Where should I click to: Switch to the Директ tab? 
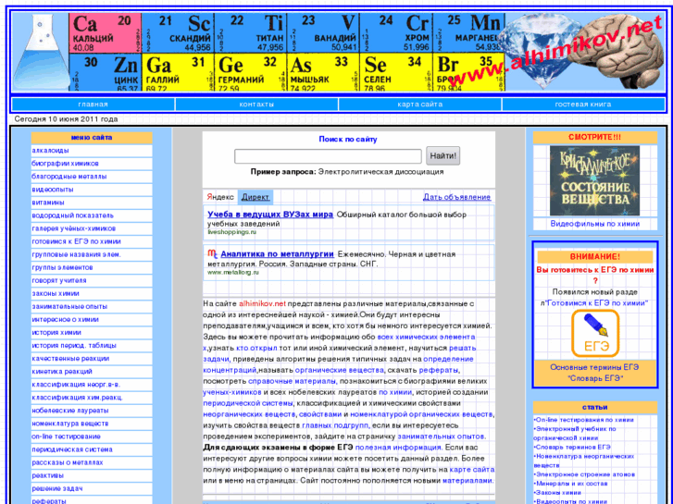click(x=255, y=197)
